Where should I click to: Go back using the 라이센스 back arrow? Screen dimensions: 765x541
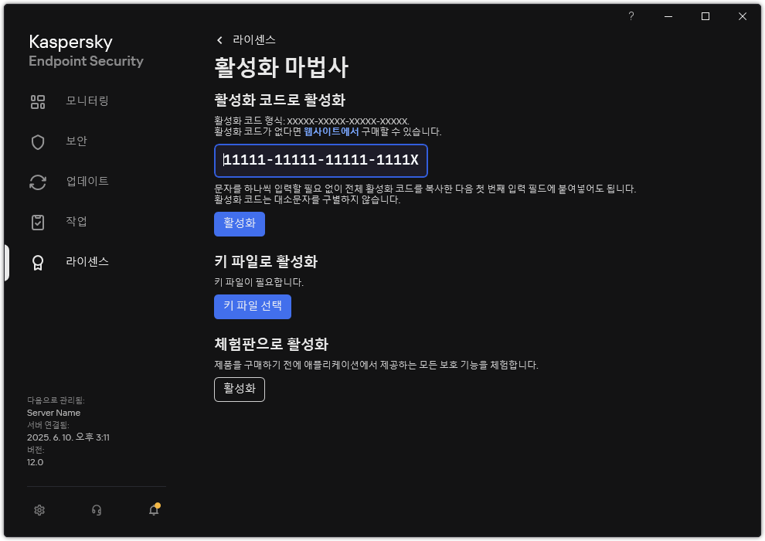click(x=219, y=39)
